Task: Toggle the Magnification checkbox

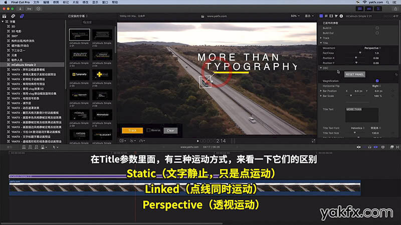Action: (x=377, y=81)
